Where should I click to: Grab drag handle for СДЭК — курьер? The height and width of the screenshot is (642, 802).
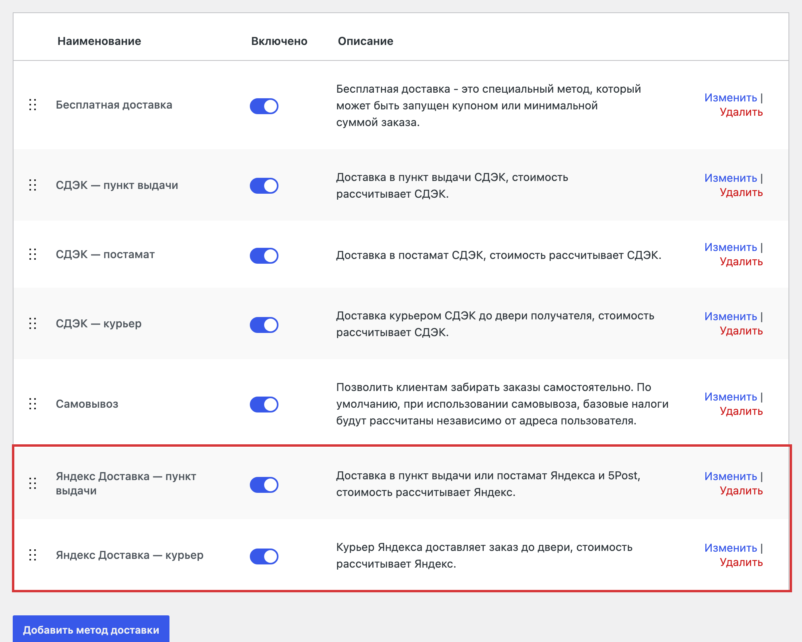[x=33, y=323]
